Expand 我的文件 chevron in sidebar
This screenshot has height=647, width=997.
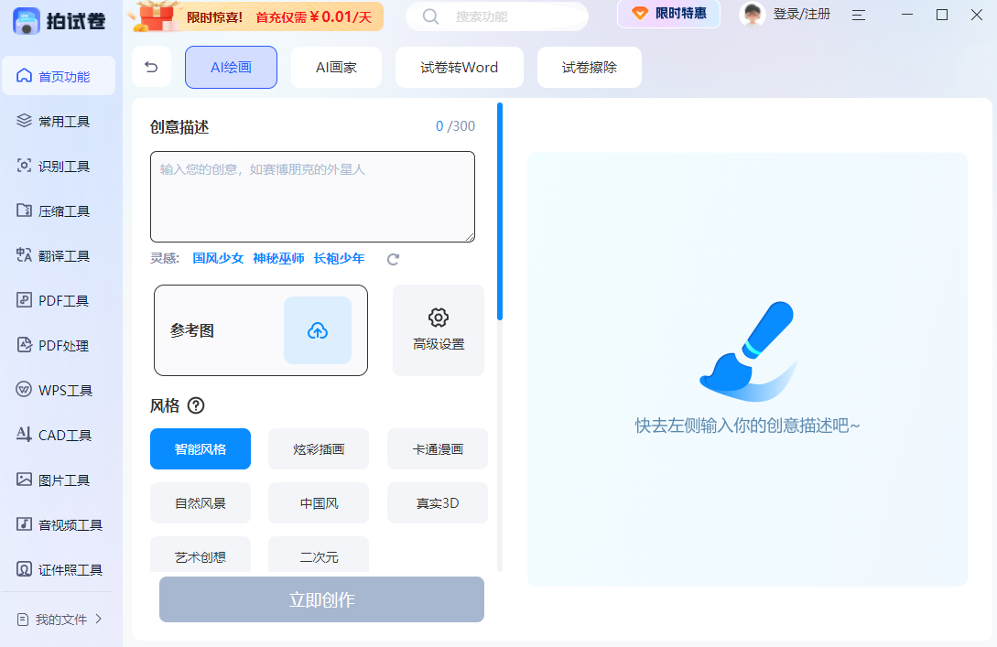pyautogui.click(x=99, y=619)
